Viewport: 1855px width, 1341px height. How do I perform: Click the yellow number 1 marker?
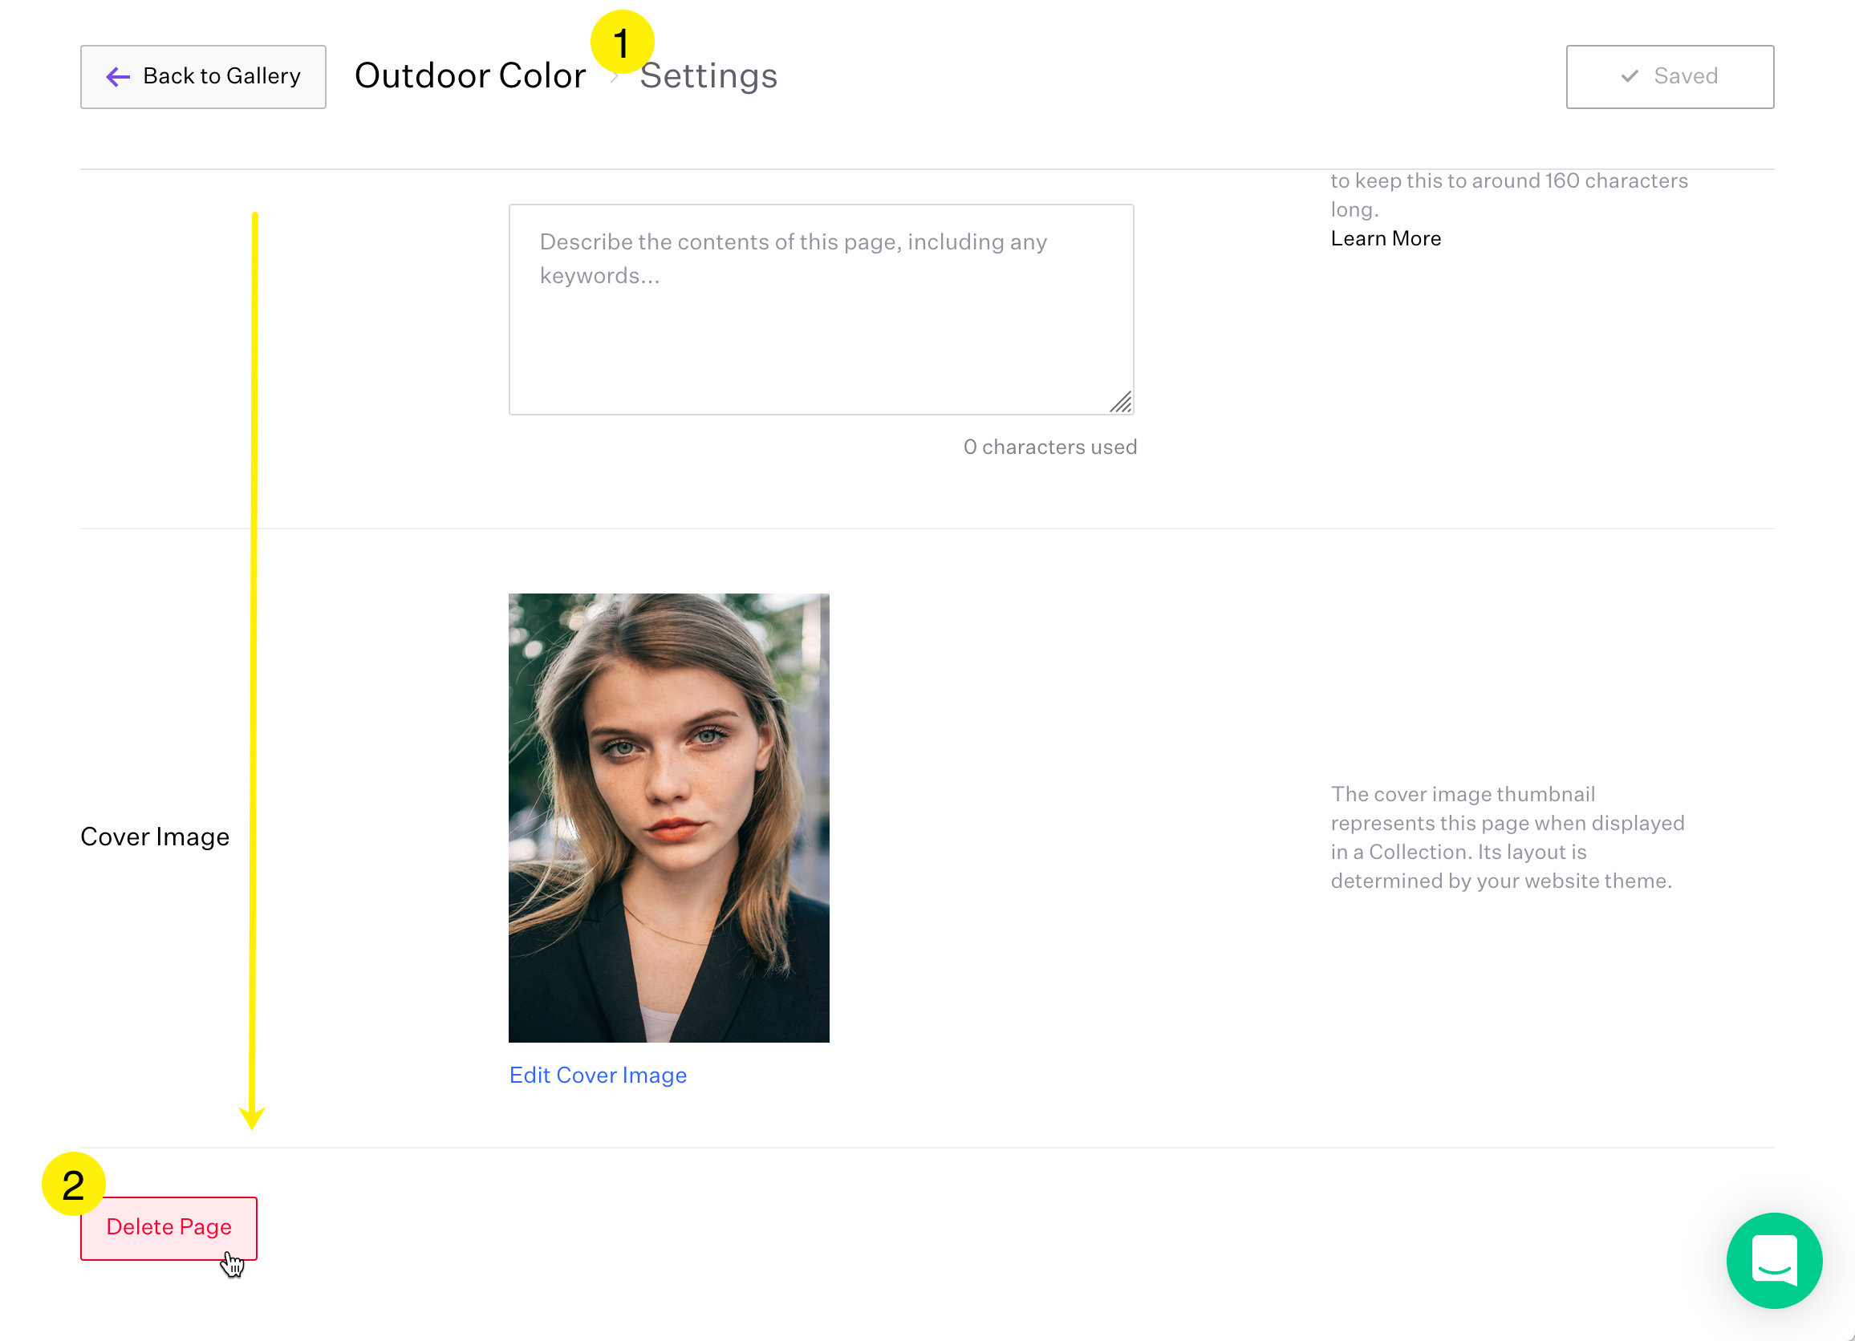622,41
